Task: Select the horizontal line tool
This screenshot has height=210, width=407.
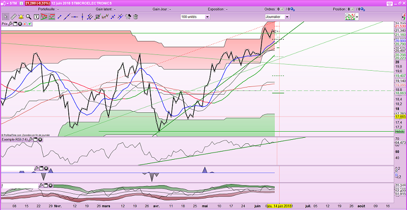Action: [x=75, y=17]
